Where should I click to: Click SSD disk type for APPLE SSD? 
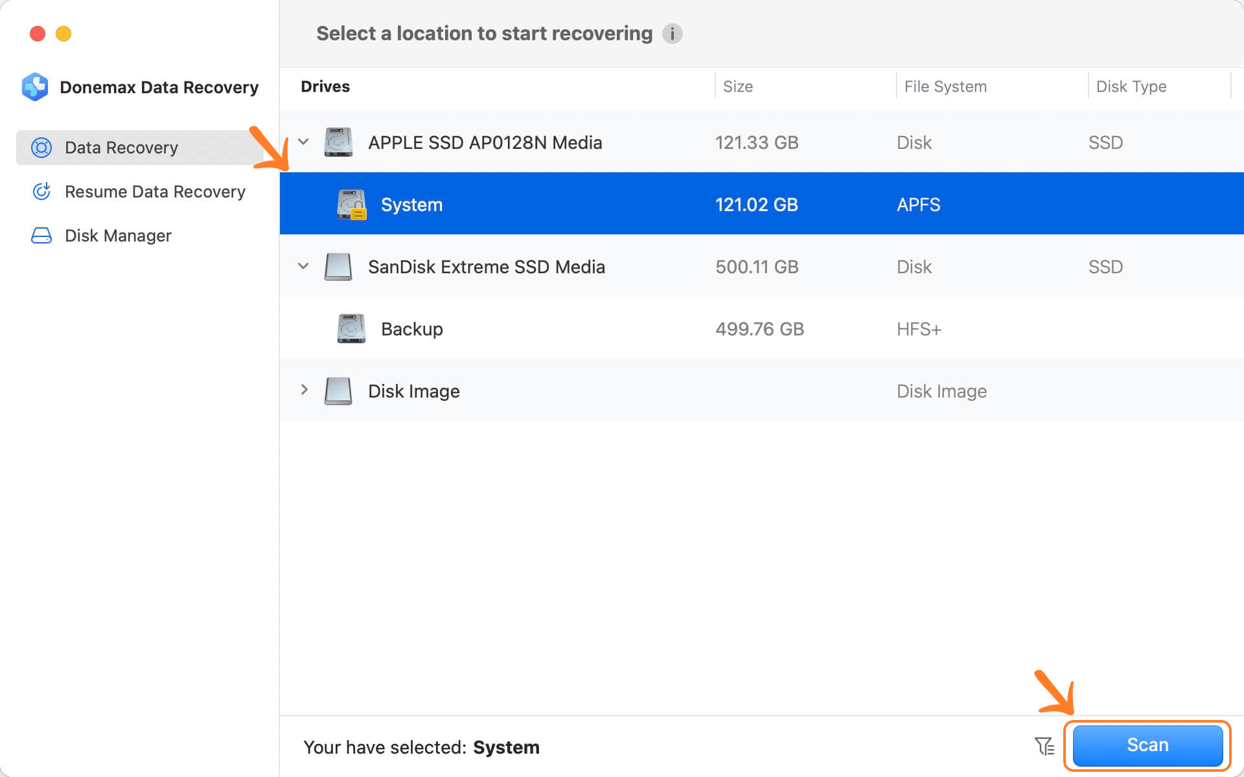point(1105,142)
